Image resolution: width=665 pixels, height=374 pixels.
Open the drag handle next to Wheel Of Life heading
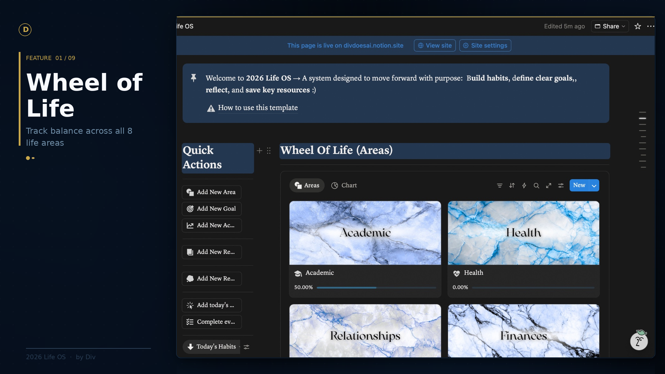coord(269,151)
